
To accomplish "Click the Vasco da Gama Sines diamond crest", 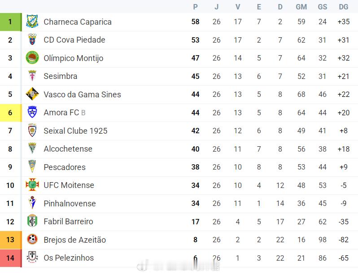I will [32, 94].
